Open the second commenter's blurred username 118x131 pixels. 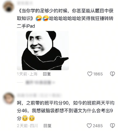point(39,95)
